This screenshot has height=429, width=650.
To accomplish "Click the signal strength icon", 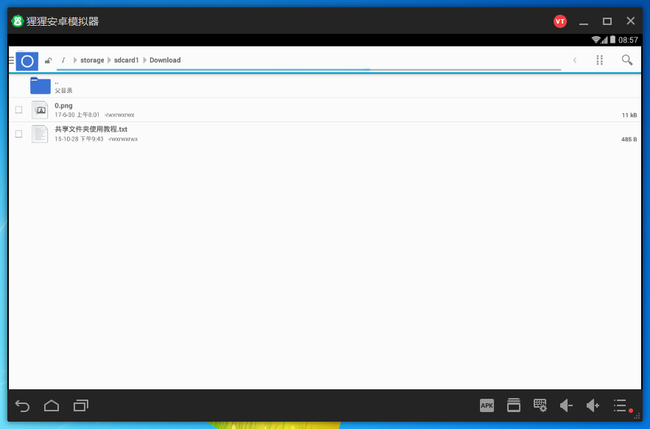I will (605, 40).
